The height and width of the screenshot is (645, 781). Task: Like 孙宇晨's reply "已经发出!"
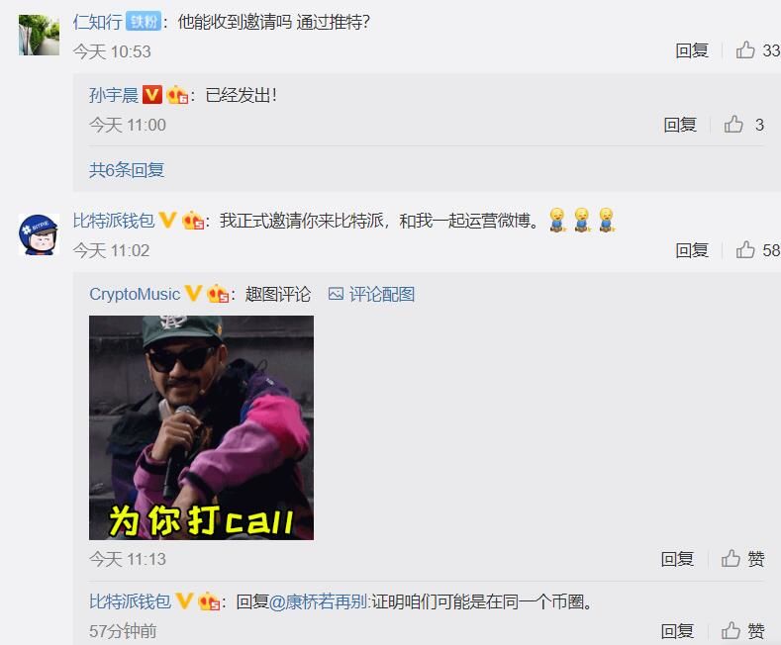click(x=733, y=125)
